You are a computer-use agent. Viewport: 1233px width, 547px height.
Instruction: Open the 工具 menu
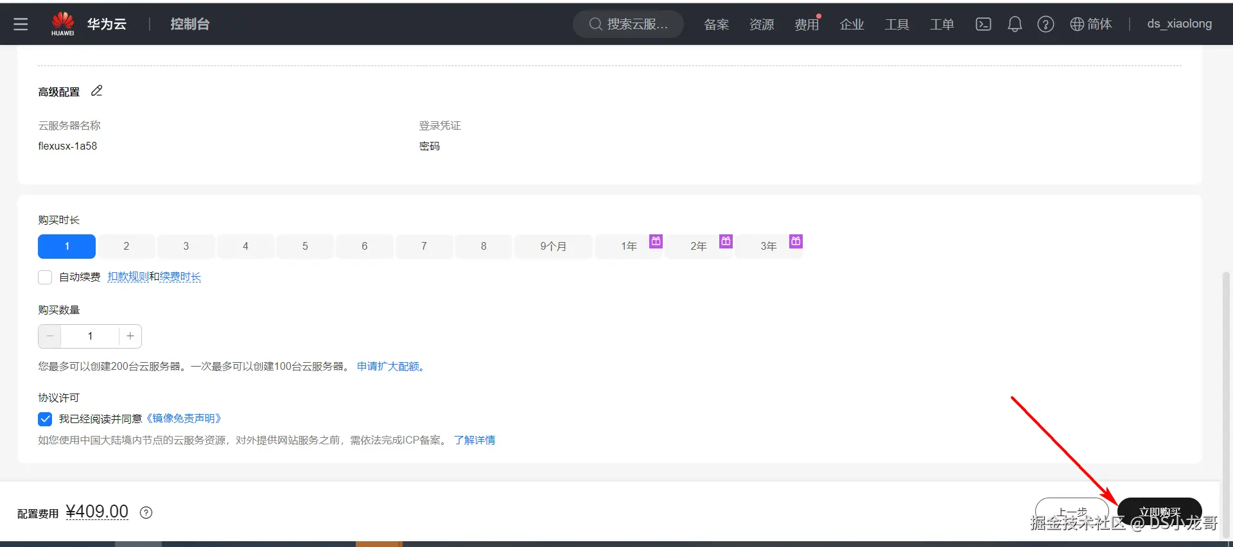(897, 24)
